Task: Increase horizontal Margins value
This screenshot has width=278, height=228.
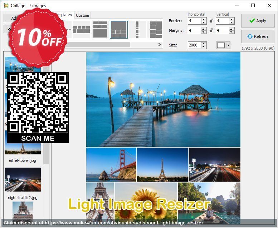Action: [x=204, y=29]
